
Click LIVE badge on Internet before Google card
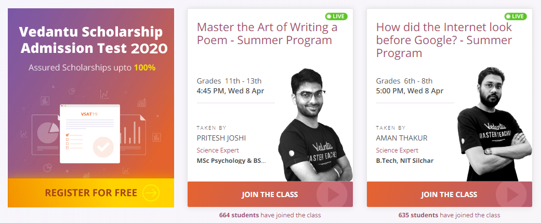[516, 16]
